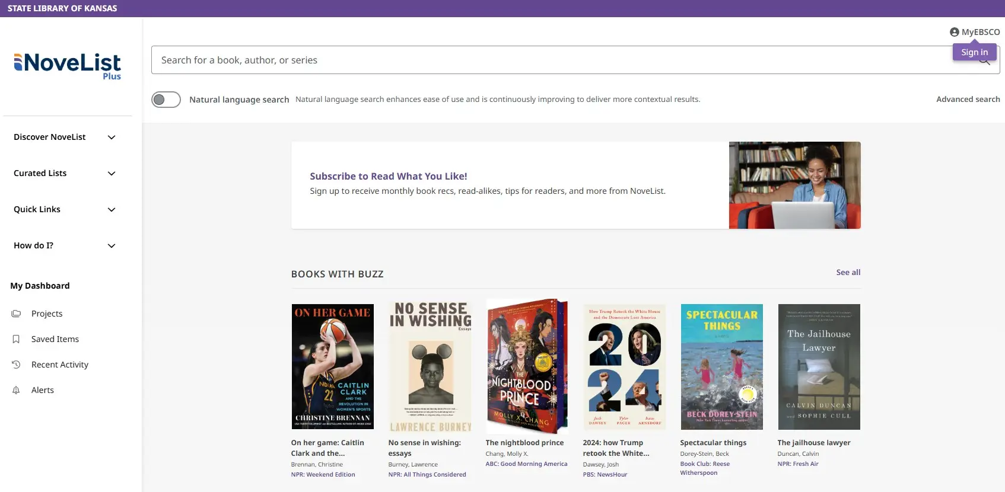Click NPR: Fresh Air source link
Screen dimensions: 1005x492
798,464
